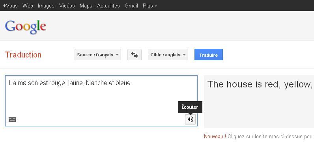Click the translated word "red"

272,84
